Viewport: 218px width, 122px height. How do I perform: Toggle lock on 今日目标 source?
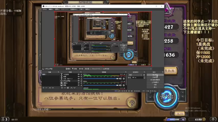click(81, 74)
